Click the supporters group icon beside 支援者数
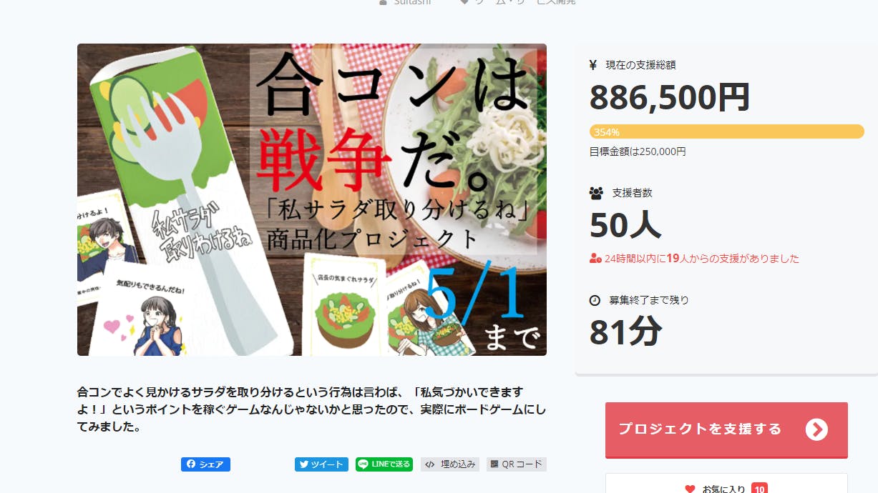The height and width of the screenshot is (493, 878). [596, 193]
